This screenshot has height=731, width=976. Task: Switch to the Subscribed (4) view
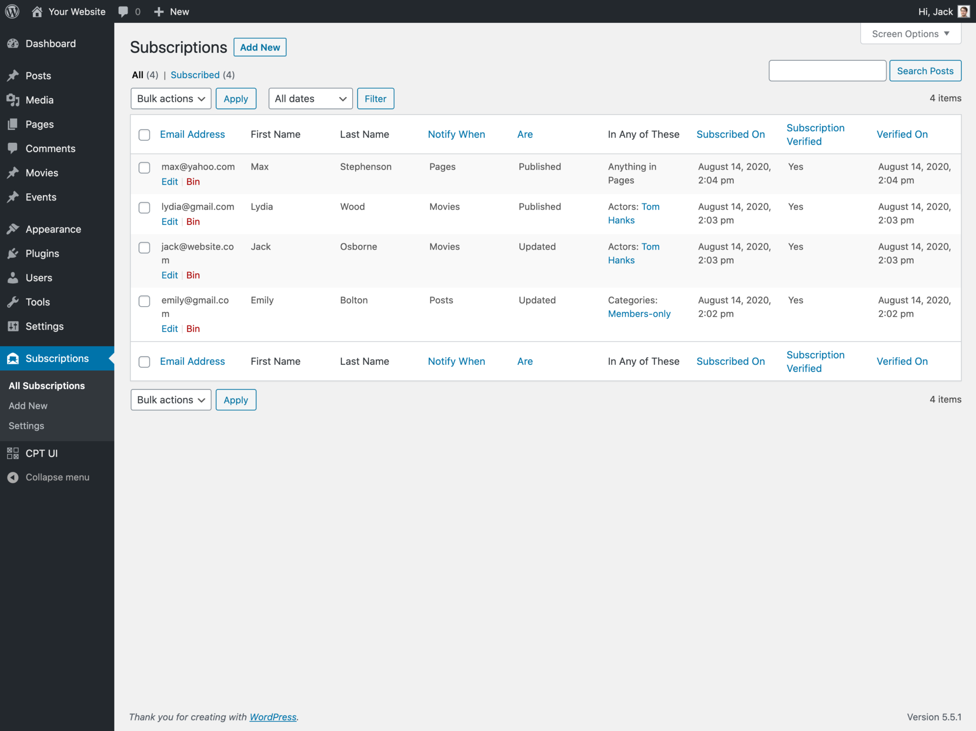pos(195,75)
